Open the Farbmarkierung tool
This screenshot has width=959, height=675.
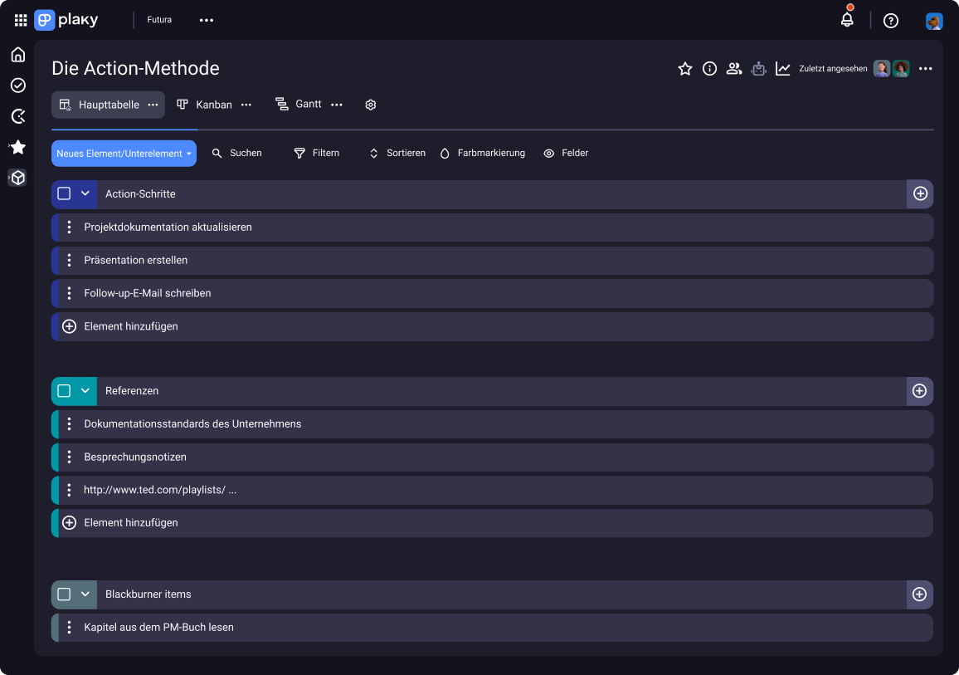[x=483, y=153]
